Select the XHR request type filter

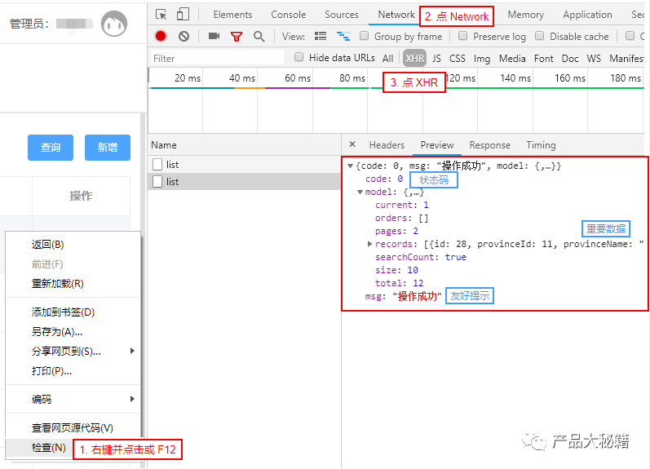[414, 59]
